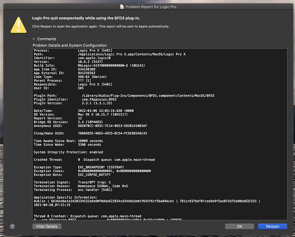
Task: Click Termination Signal Trace/BPT trap line
Action: [72, 182]
